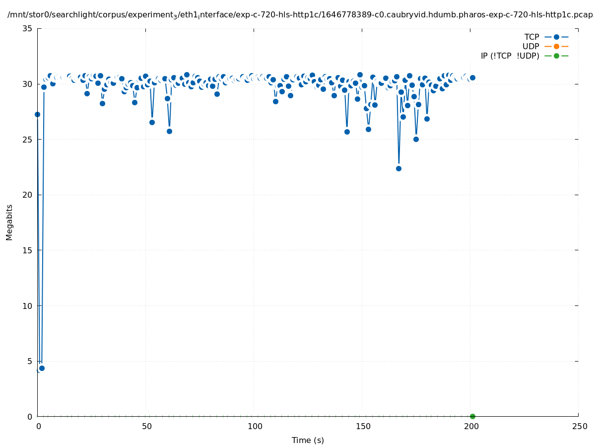Click the 250 tick label on x-axis
The image size is (594, 447).
(579, 426)
